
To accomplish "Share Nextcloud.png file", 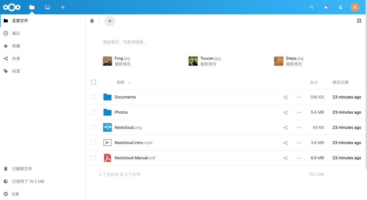I will click(285, 127).
